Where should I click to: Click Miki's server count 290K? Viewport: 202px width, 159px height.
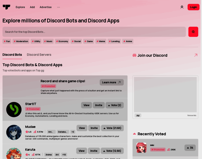tap(171, 150)
